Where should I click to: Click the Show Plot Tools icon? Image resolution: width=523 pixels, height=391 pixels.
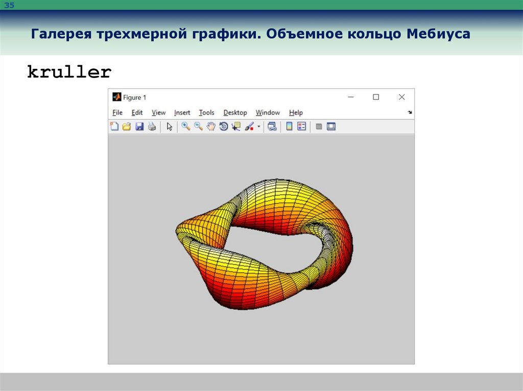coord(331,126)
